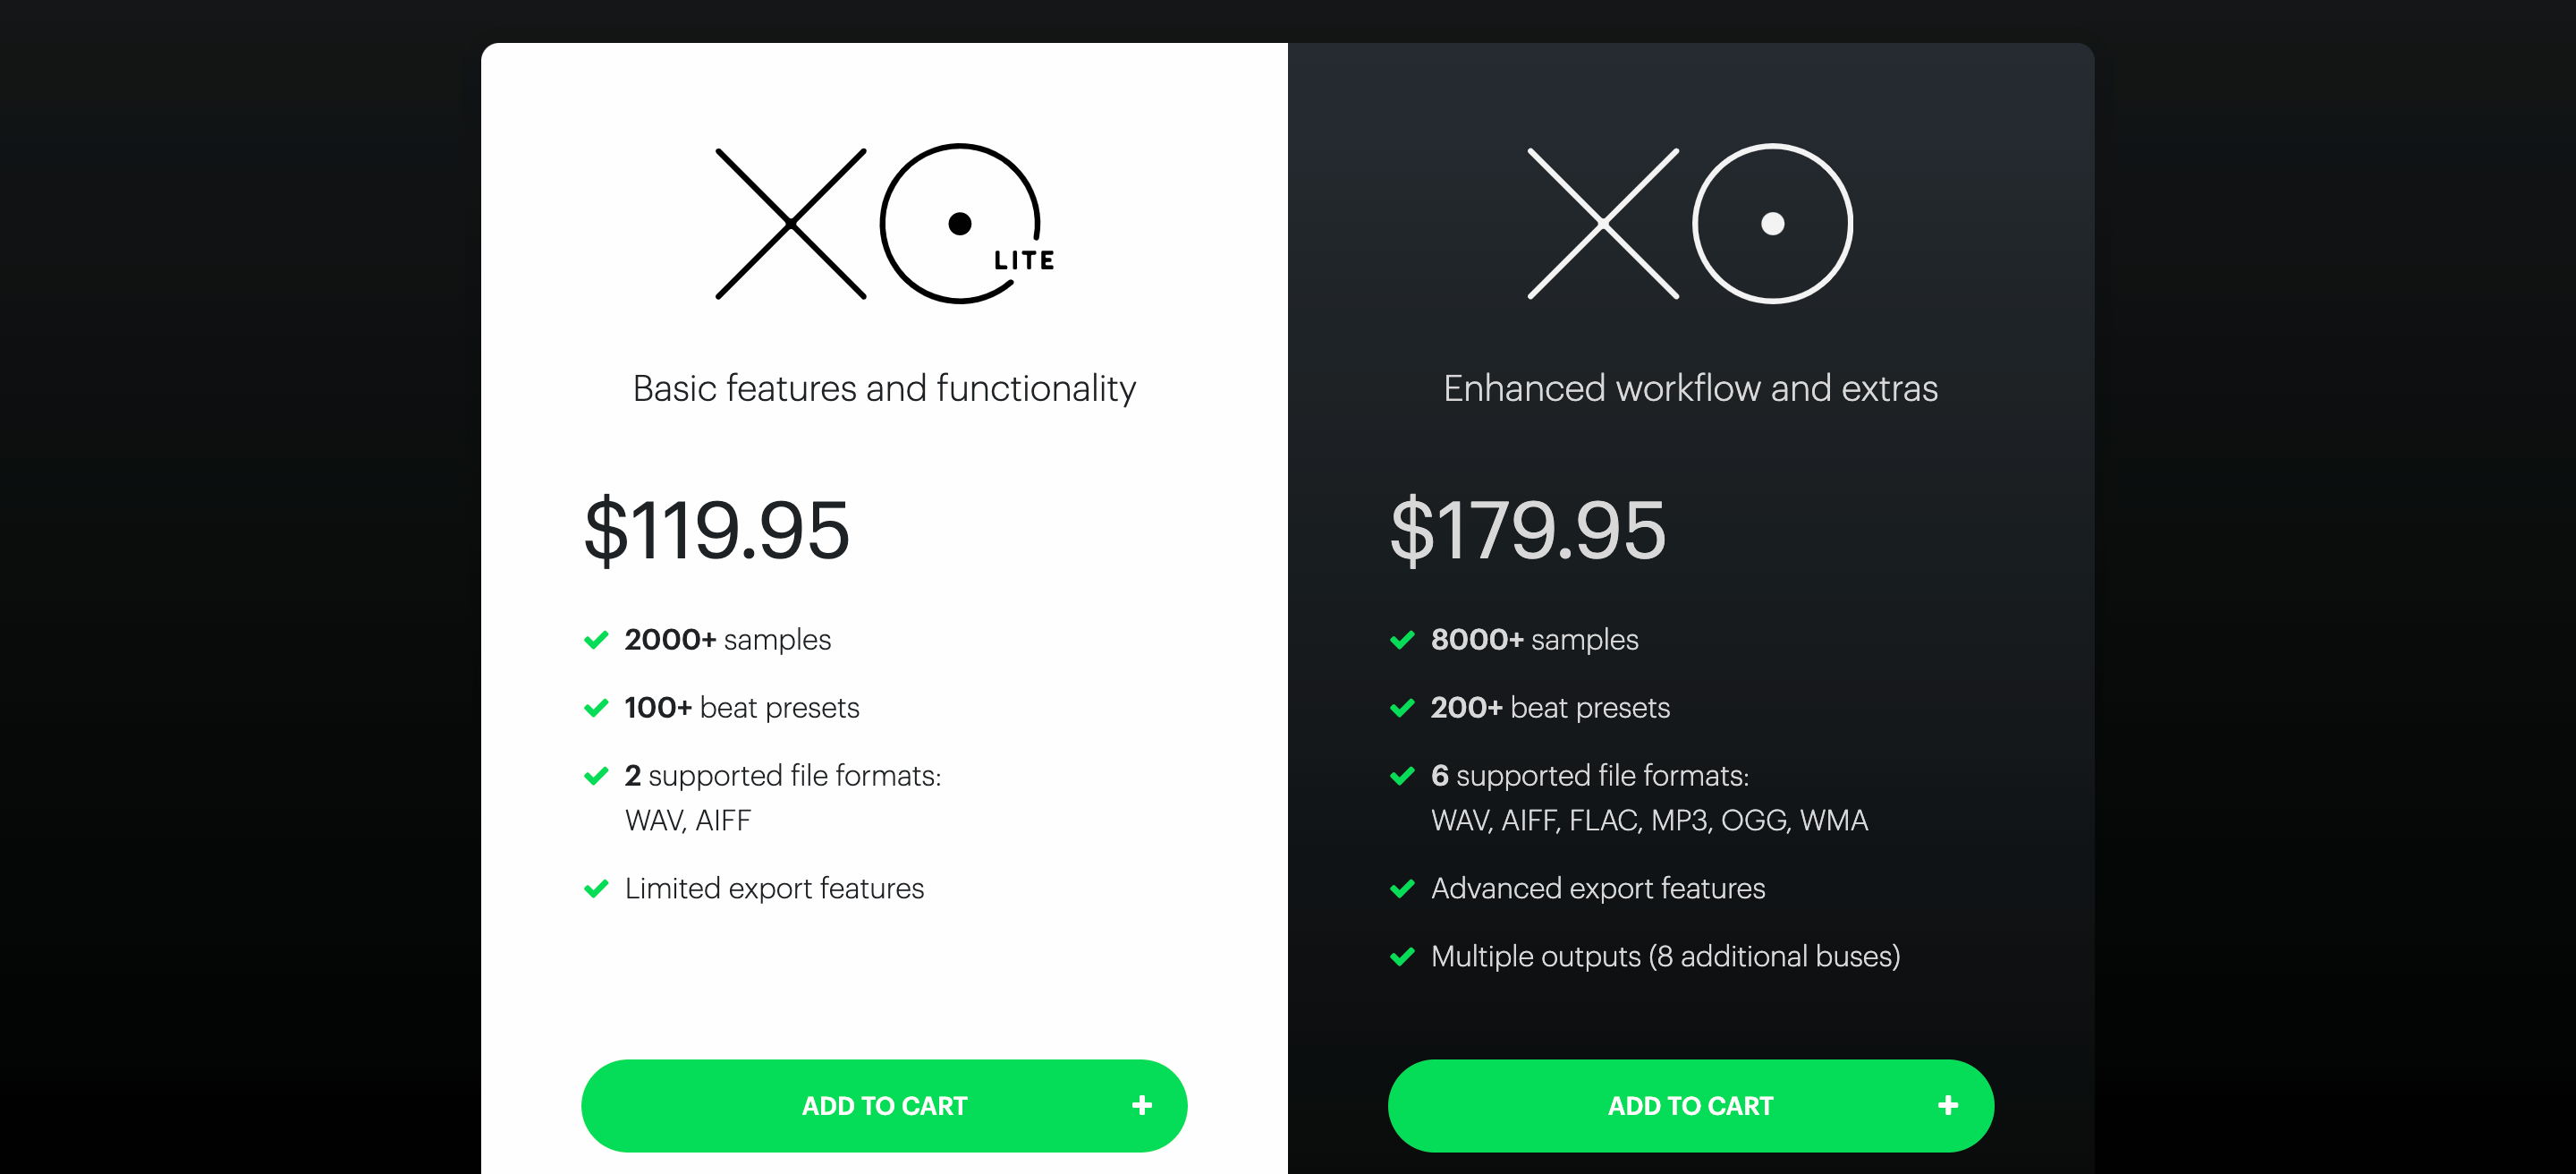This screenshot has height=1174, width=2576.
Task: Click plus icon on XO Add to Cart
Action: (x=1947, y=1105)
